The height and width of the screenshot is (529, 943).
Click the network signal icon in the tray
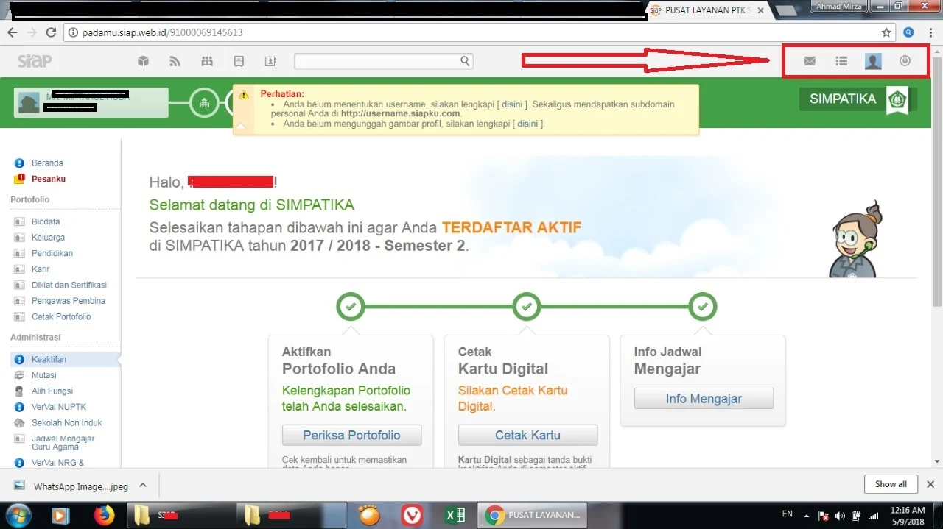coord(874,515)
